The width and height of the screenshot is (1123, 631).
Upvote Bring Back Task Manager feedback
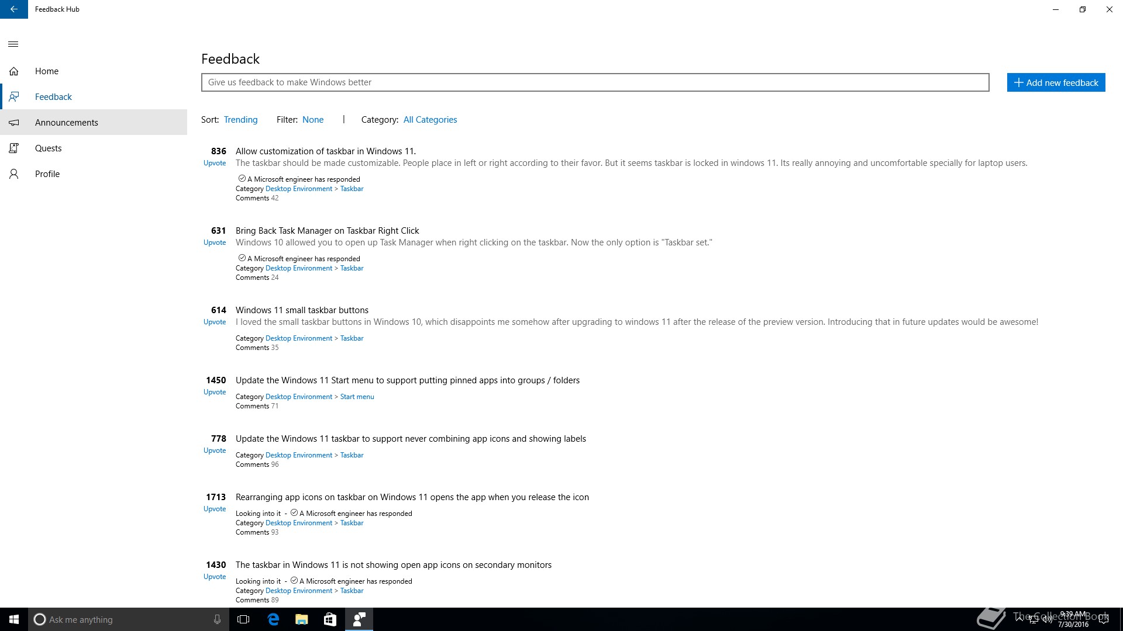[215, 242]
